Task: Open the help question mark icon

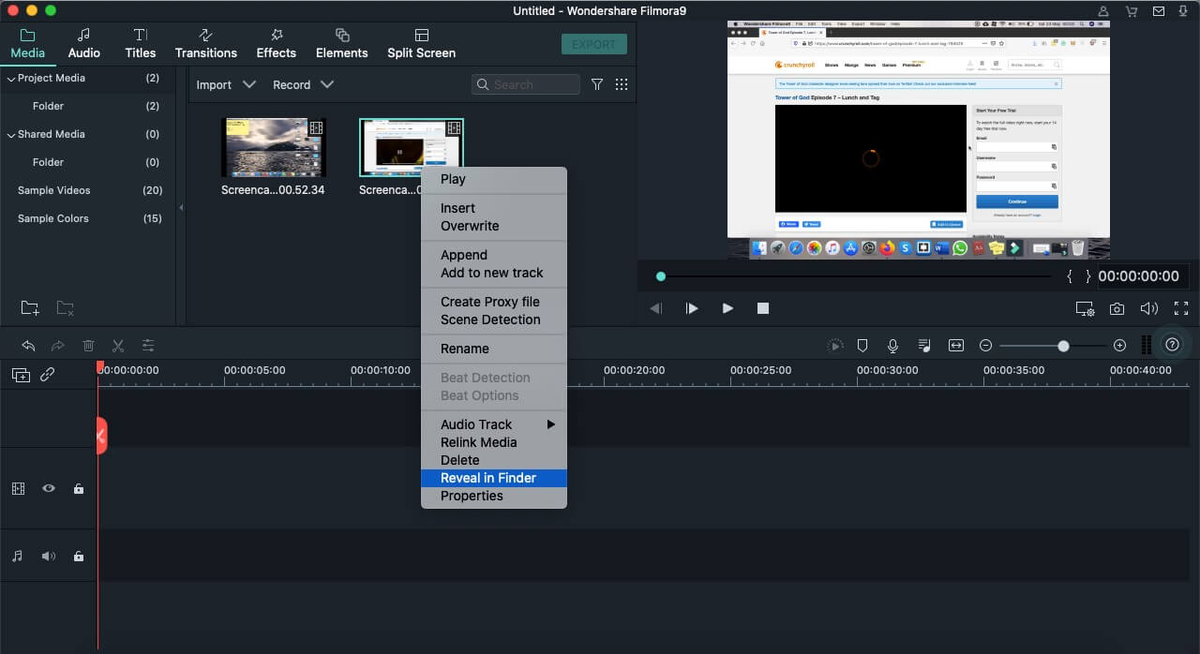Action: [x=1172, y=345]
